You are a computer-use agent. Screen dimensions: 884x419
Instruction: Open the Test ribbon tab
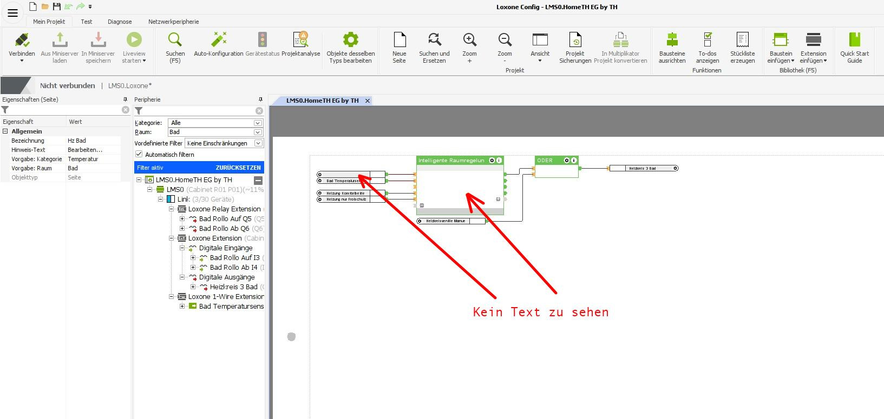[87, 22]
